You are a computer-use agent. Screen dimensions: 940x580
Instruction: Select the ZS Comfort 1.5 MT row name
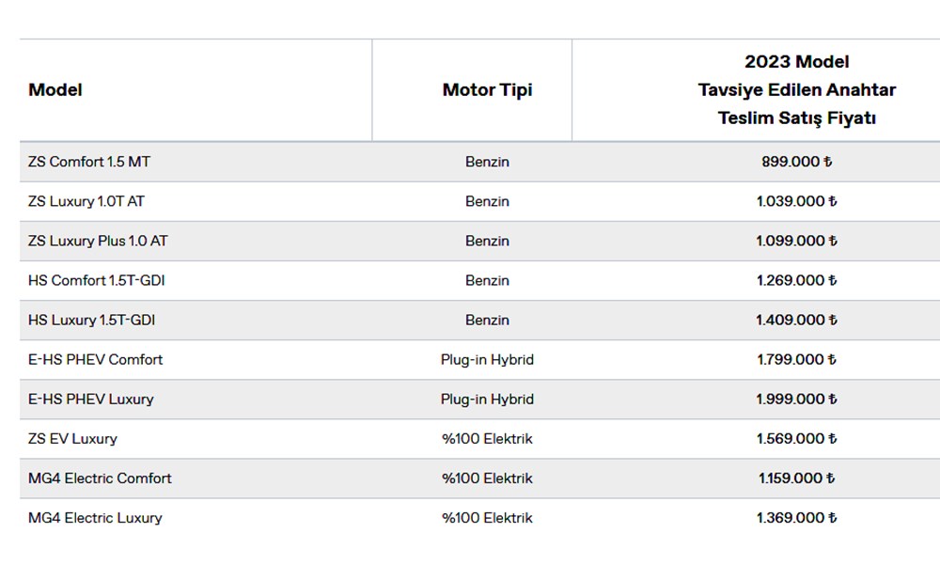89,162
